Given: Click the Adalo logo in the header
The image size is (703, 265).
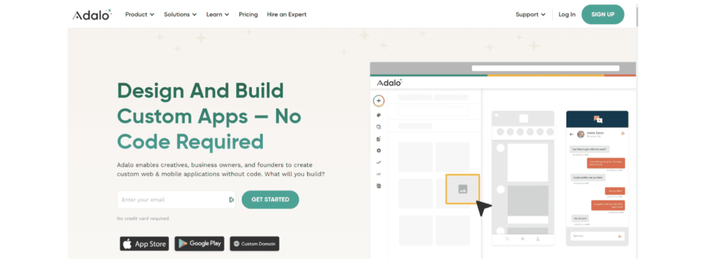Looking at the screenshot, I should pyautogui.click(x=92, y=15).
